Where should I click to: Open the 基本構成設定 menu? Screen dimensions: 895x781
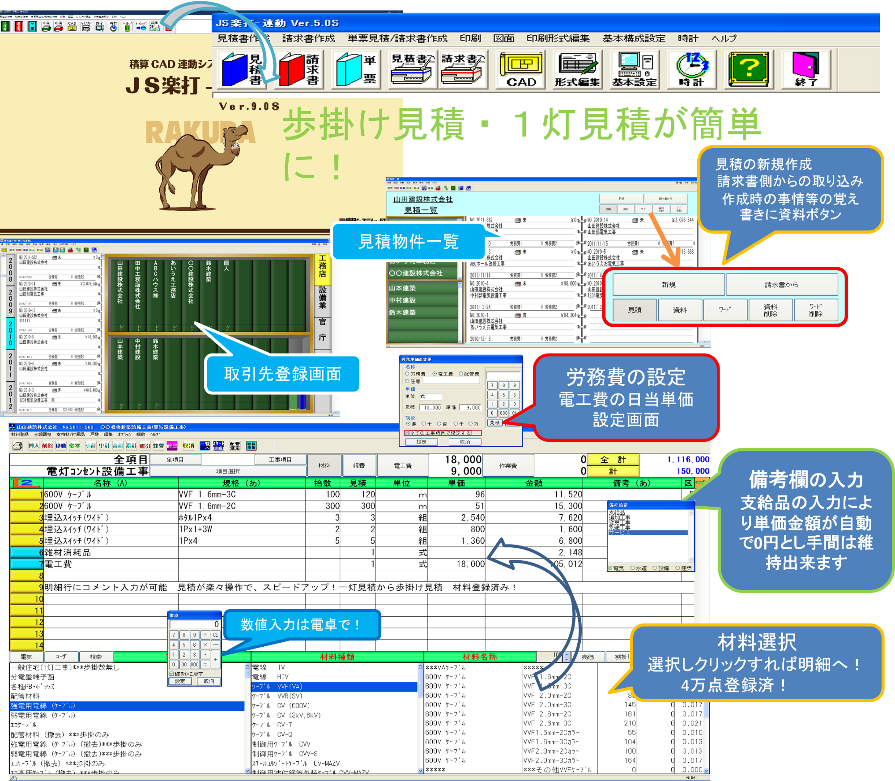click(634, 38)
